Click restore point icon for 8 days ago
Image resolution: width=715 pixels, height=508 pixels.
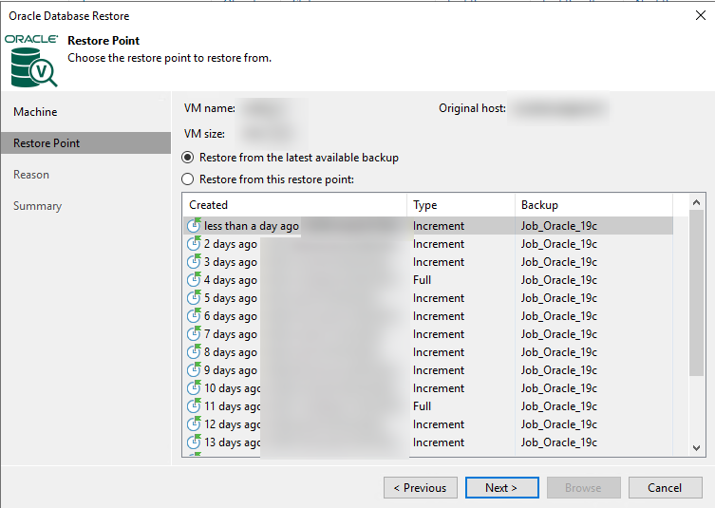195,351
